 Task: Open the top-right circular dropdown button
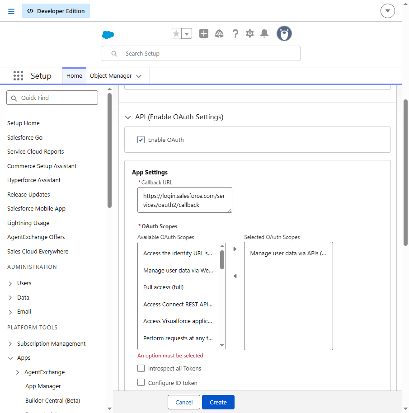[x=387, y=11]
